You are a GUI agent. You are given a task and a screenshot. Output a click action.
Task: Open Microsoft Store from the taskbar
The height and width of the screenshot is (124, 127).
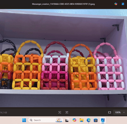(x=96, y=120)
